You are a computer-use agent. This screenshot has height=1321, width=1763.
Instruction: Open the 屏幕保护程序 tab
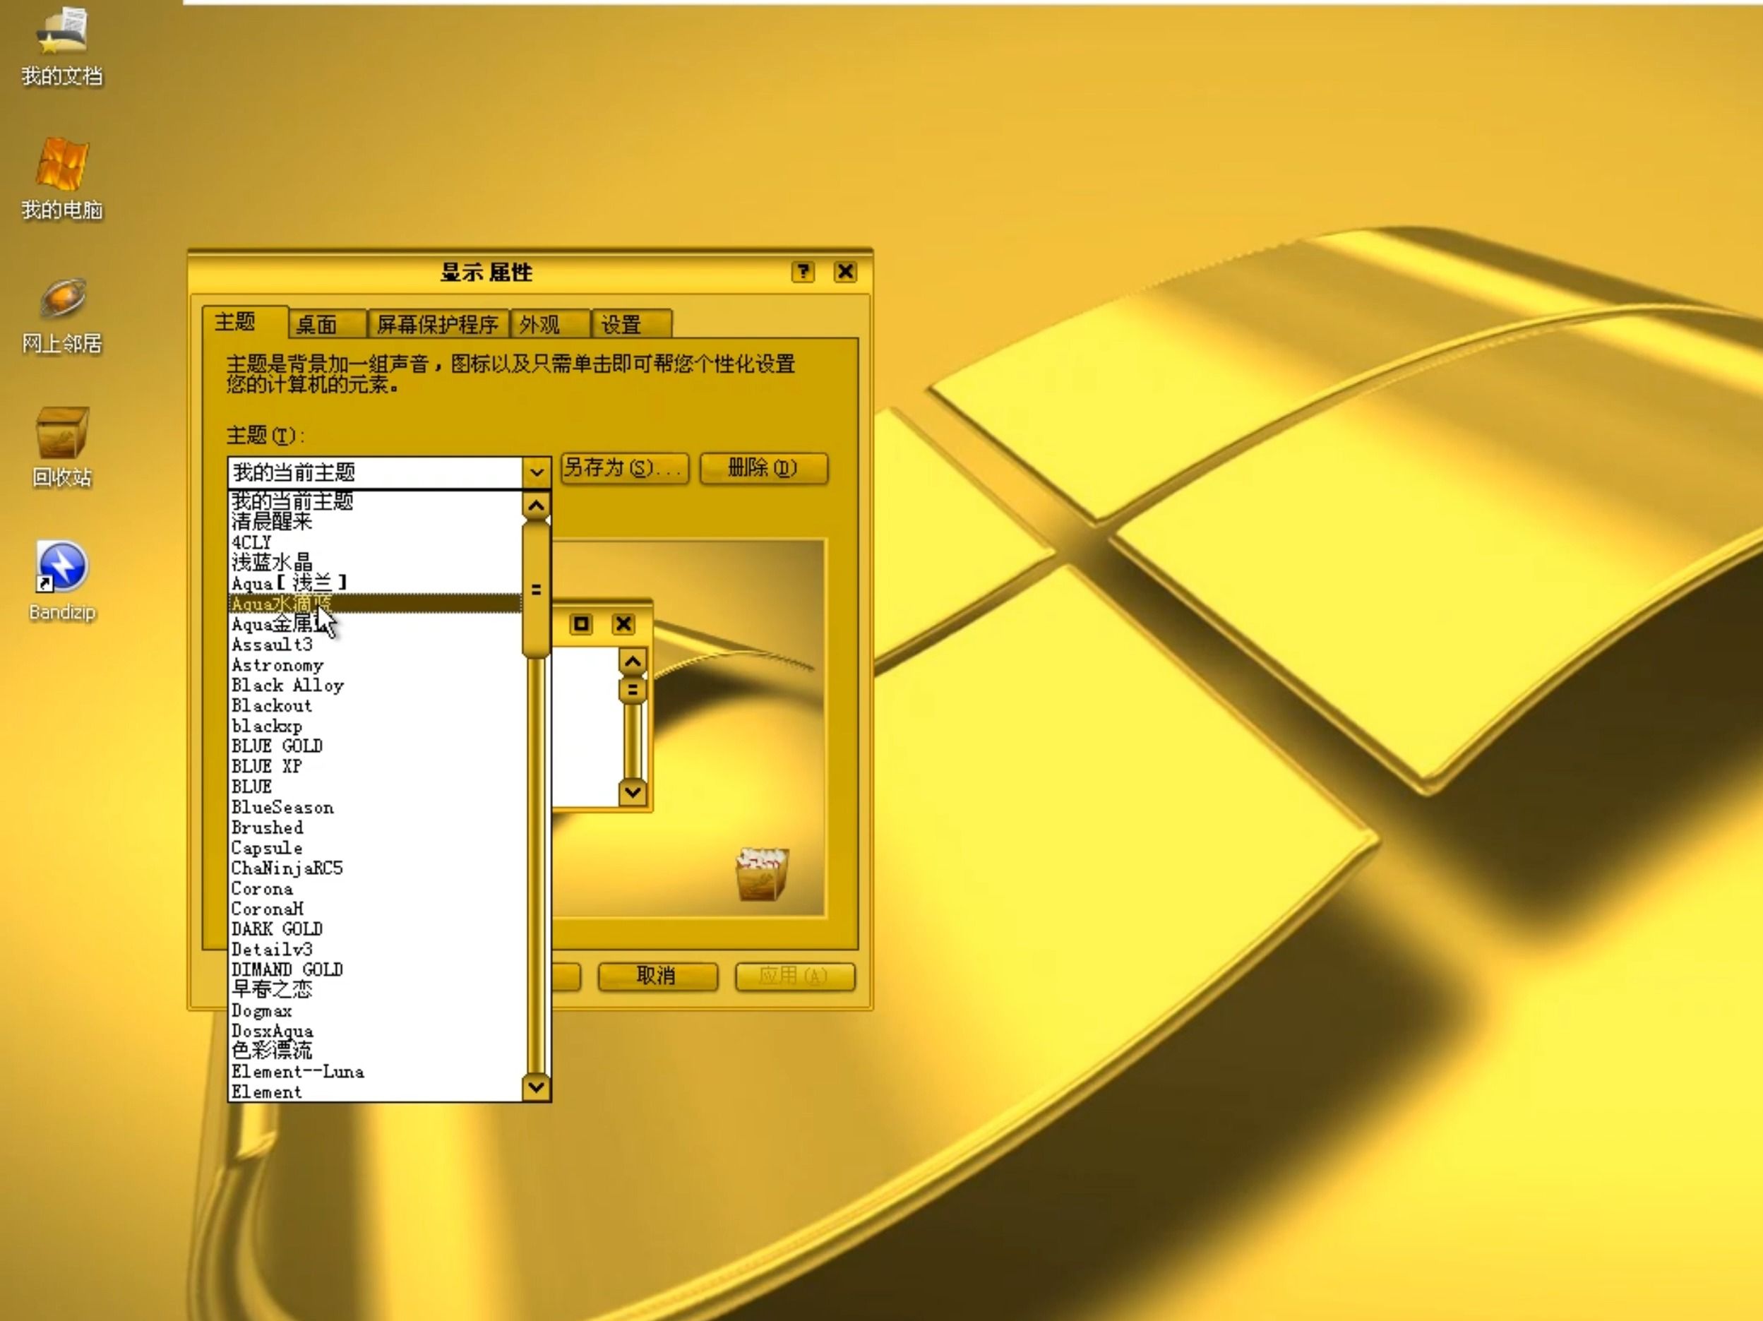pos(438,325)
